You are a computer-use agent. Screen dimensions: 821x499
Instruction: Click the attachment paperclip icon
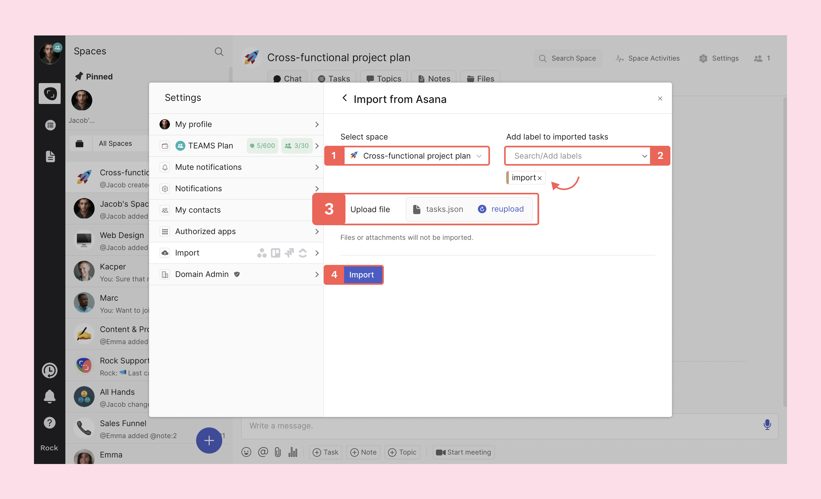point(278,452)
